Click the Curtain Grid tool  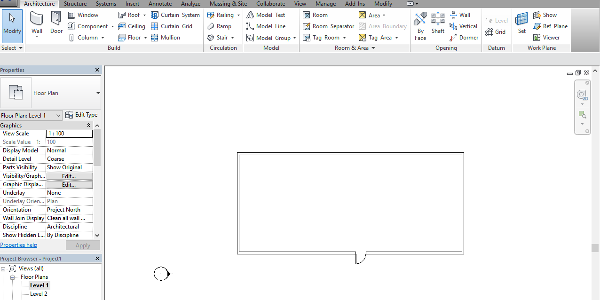172,26
